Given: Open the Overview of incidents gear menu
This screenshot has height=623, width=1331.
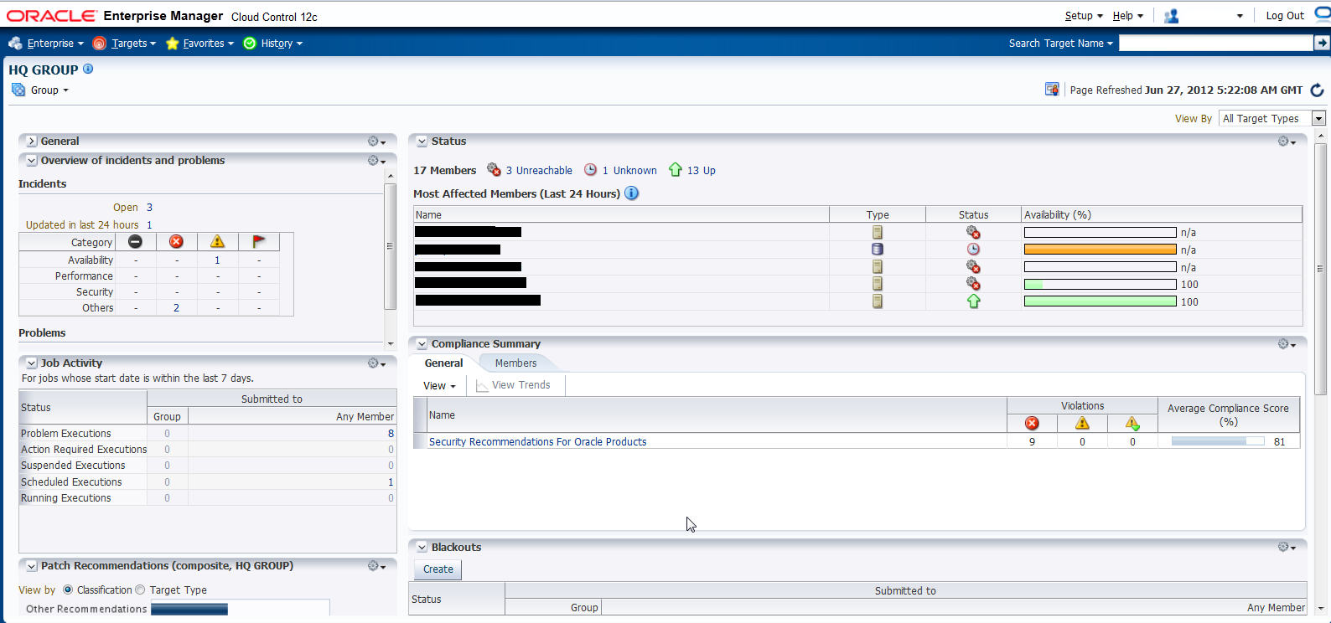Looking at the screenshot, I should (376, 161).
